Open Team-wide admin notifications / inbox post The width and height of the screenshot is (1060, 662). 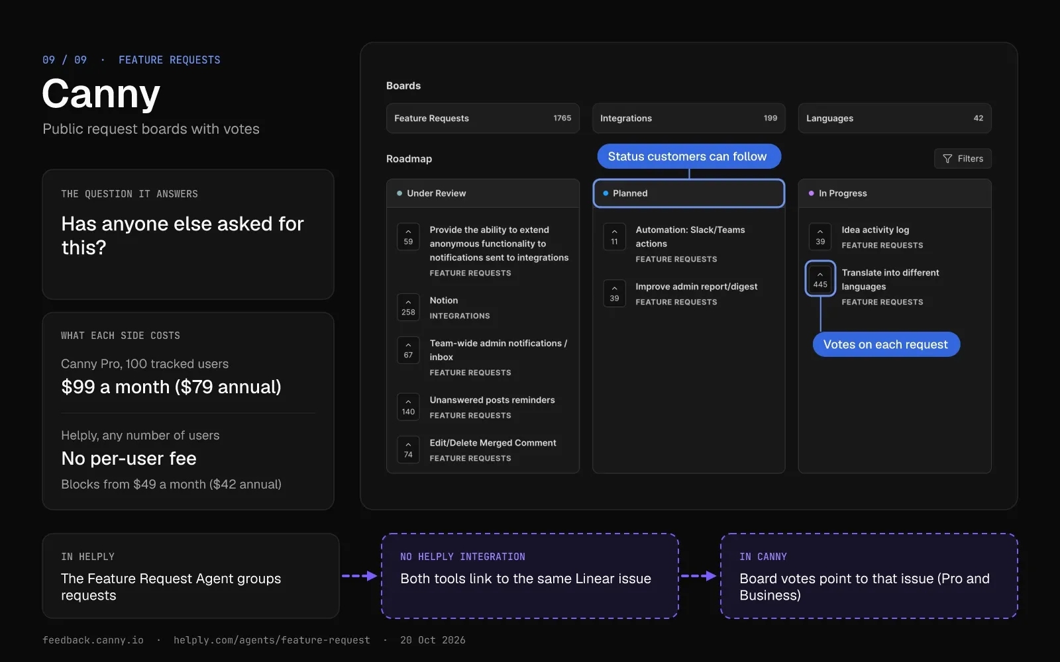[x=498, y=350]
